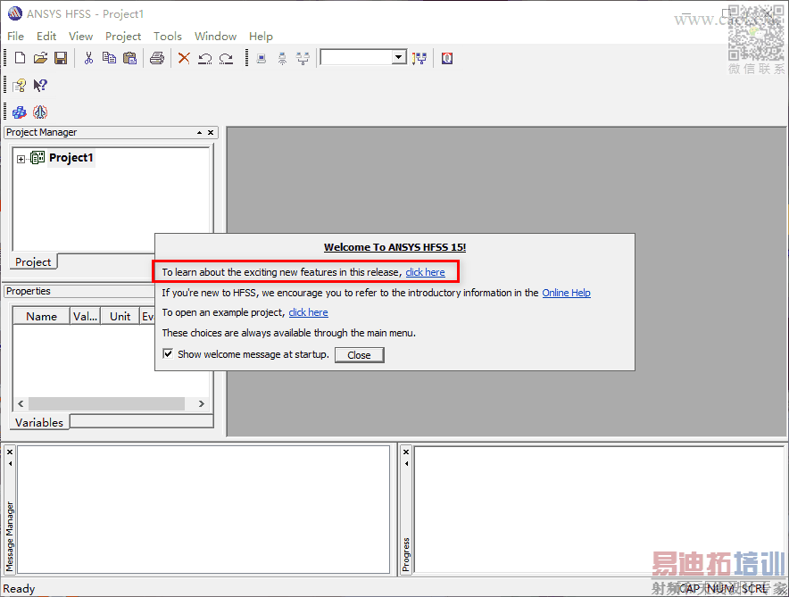This screenshot has height=597, width=789.
Task: Click the Properties panel title
Action: coord(29,291)
